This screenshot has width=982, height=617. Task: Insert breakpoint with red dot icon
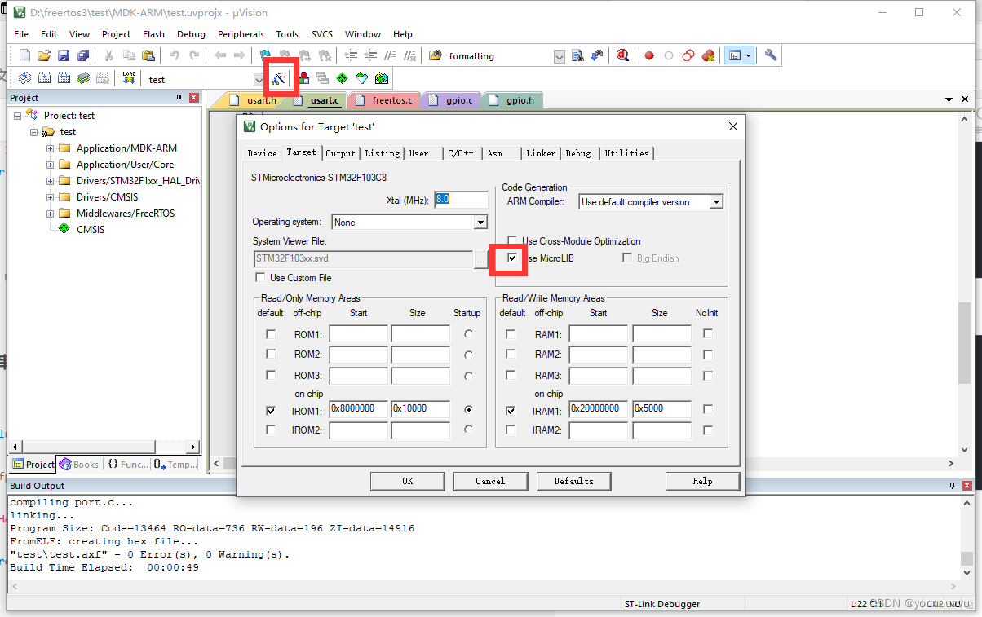pos(649,56)
